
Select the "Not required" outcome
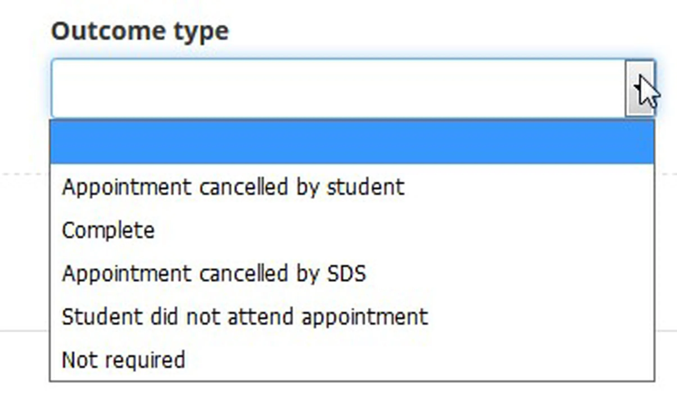tap(124, 359)
